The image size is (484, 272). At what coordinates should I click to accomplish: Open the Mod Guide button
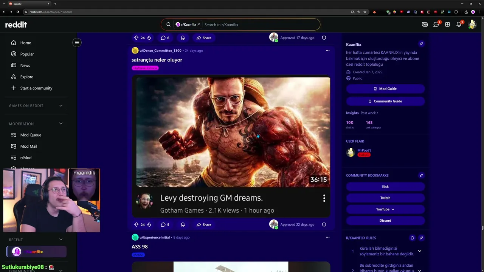click(x=385, y=89)
